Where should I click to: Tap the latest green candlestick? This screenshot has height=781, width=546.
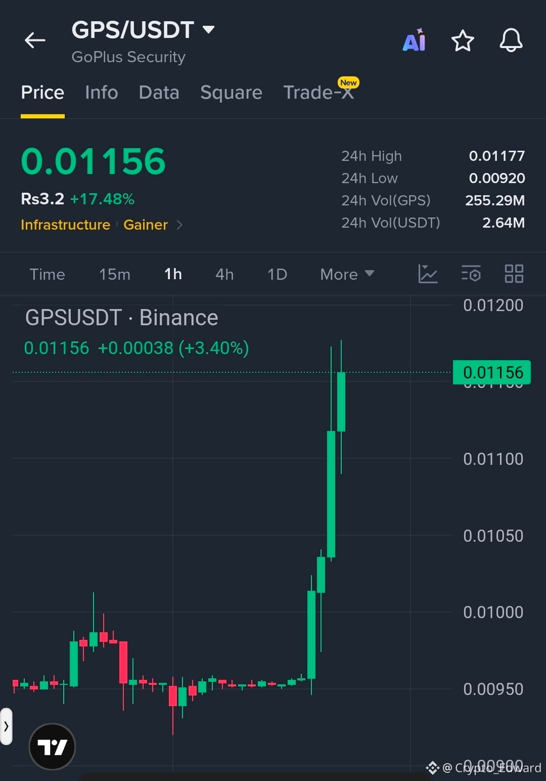click(341, 402)
